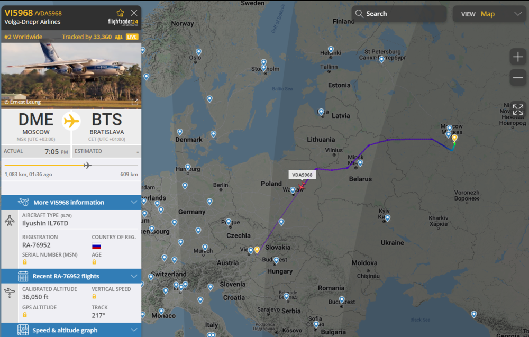Add flight VI5968 to favorites with star icon
Image resolution: width=529 pixels, height=337 pixels.
pos(121,12)
